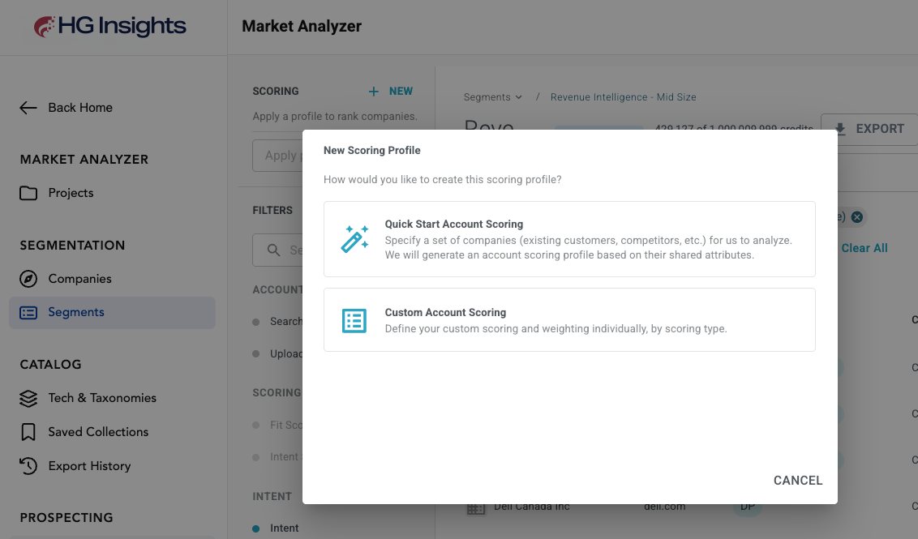Click the search magnifier in Filters
Screen dimensions: 918x539
click(273, 250)
